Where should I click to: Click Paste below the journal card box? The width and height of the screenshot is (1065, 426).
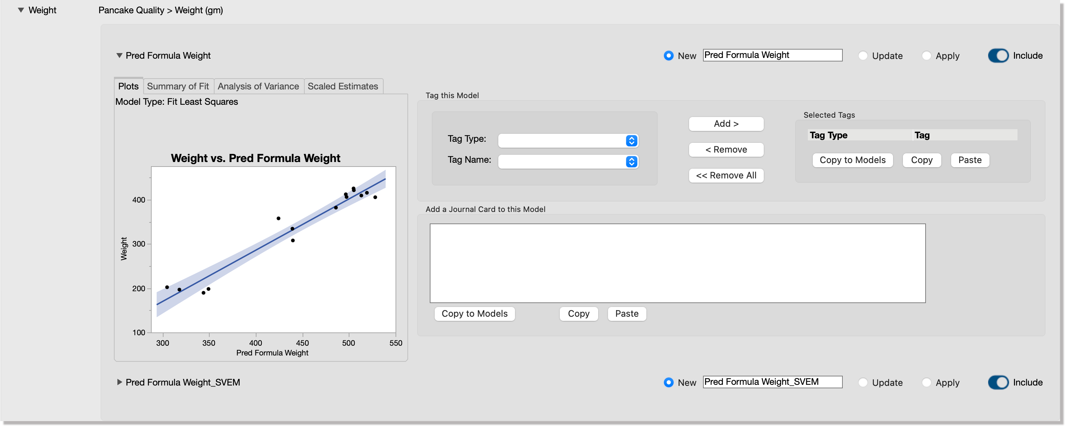tap(626, 314)
